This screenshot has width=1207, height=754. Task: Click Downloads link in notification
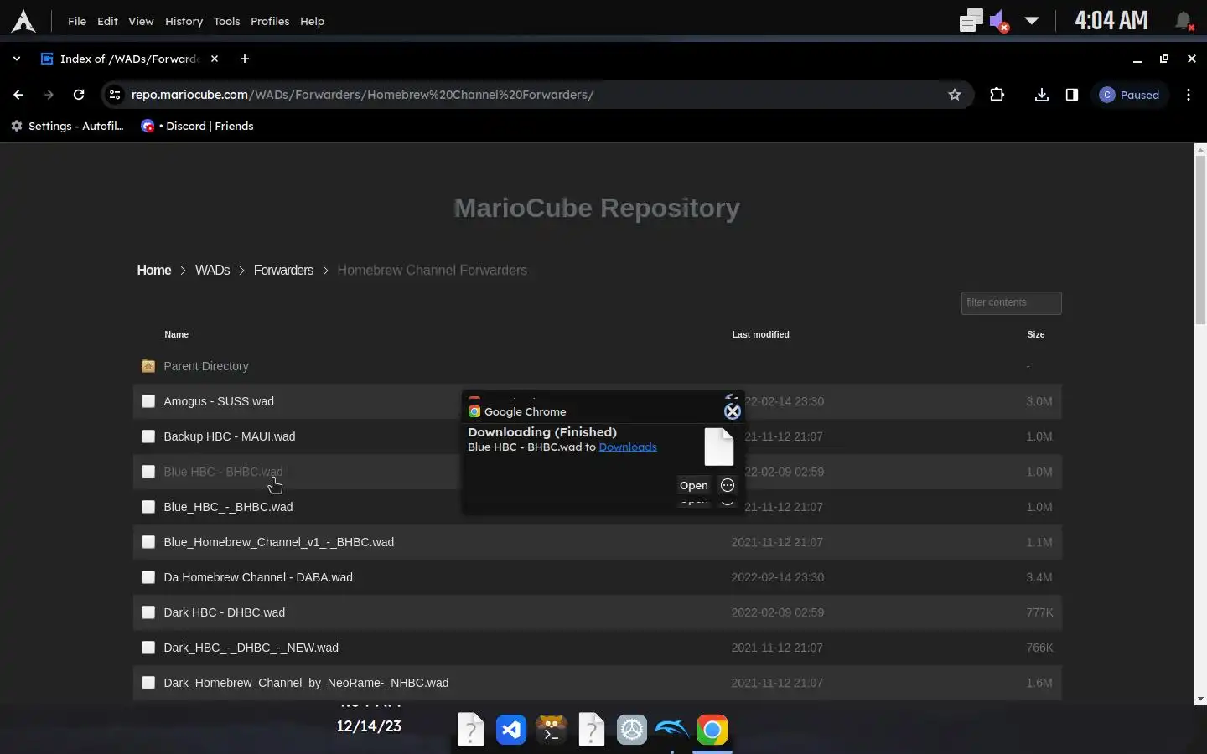(x=628, y=447)
